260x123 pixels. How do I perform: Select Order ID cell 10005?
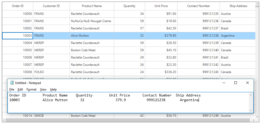(18, 50)
